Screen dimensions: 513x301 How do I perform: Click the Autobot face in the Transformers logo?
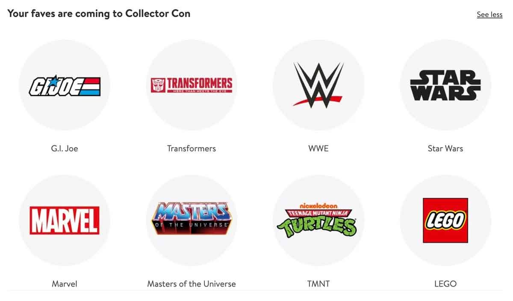[159, 84]
